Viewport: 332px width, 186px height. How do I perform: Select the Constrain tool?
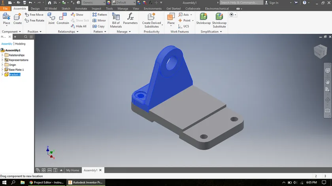tap(63, 19)
